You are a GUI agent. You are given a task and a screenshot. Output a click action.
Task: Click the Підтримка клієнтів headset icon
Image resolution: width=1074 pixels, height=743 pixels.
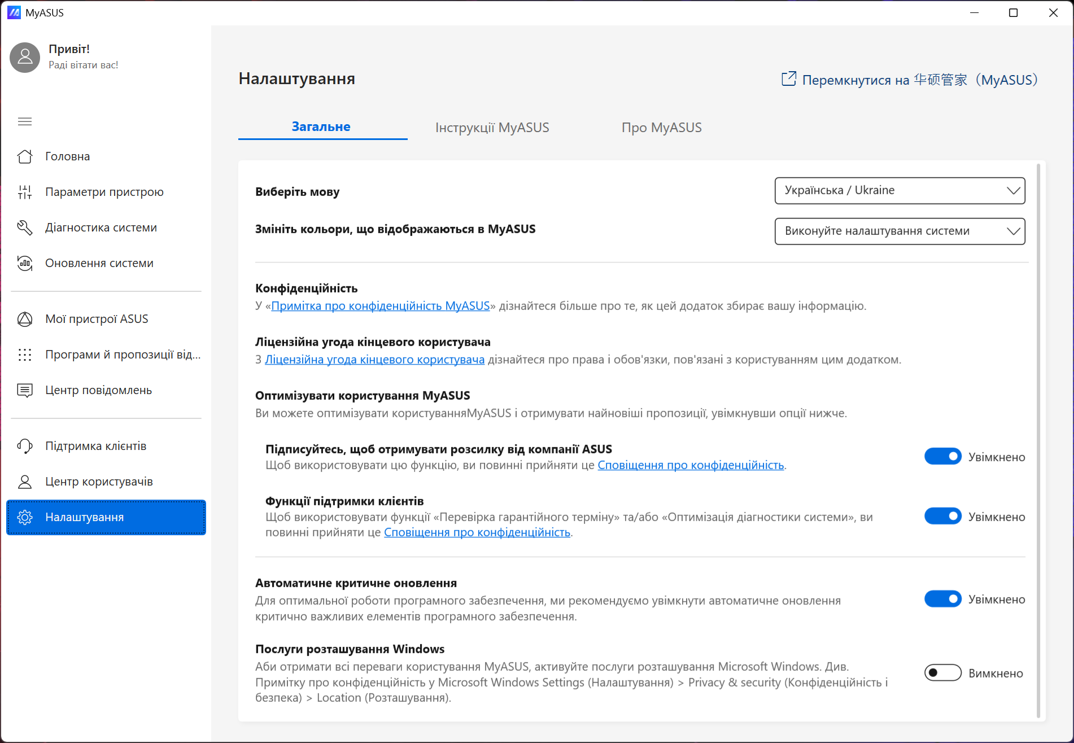[25, 446]
